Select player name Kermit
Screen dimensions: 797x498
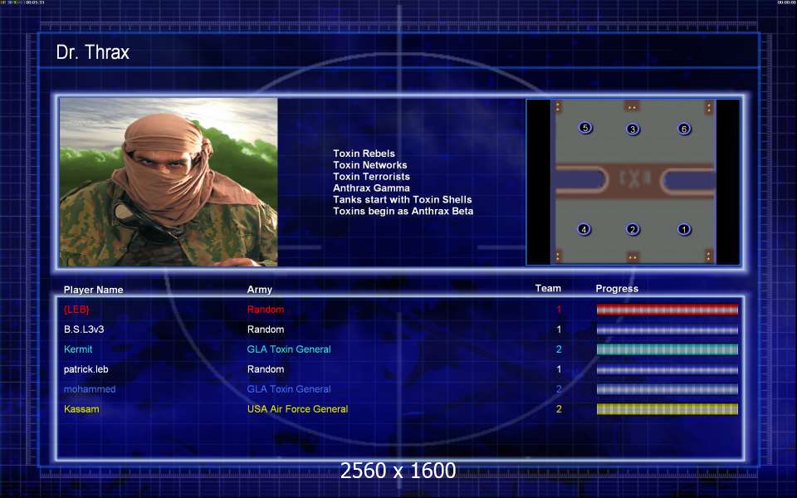coord(78,349)
